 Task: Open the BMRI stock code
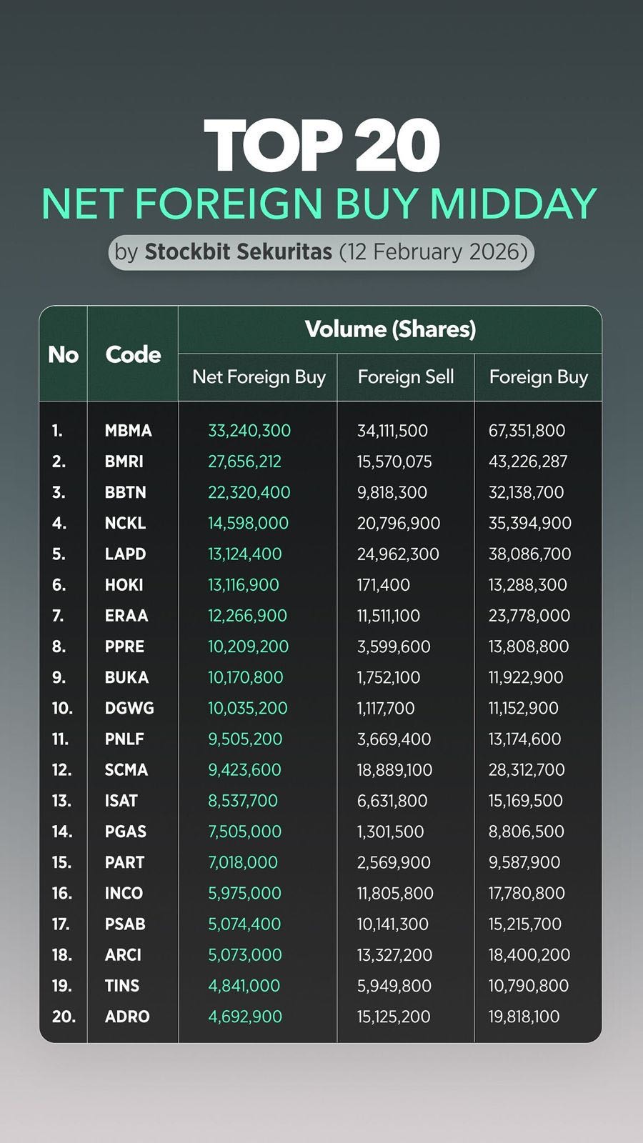click(124, 461)
